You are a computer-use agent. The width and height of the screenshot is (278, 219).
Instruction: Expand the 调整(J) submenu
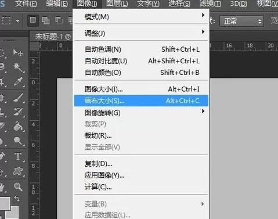click(141, 33)
